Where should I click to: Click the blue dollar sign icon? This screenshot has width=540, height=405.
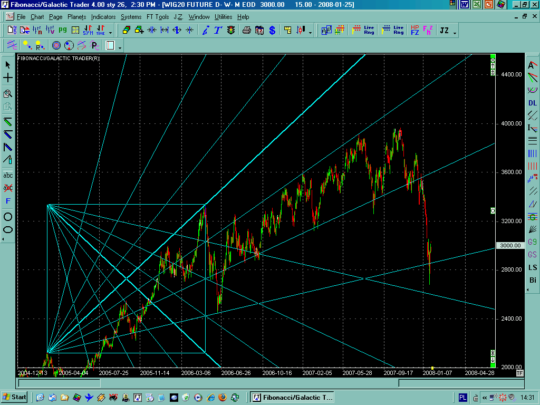[x=272, y=30]
